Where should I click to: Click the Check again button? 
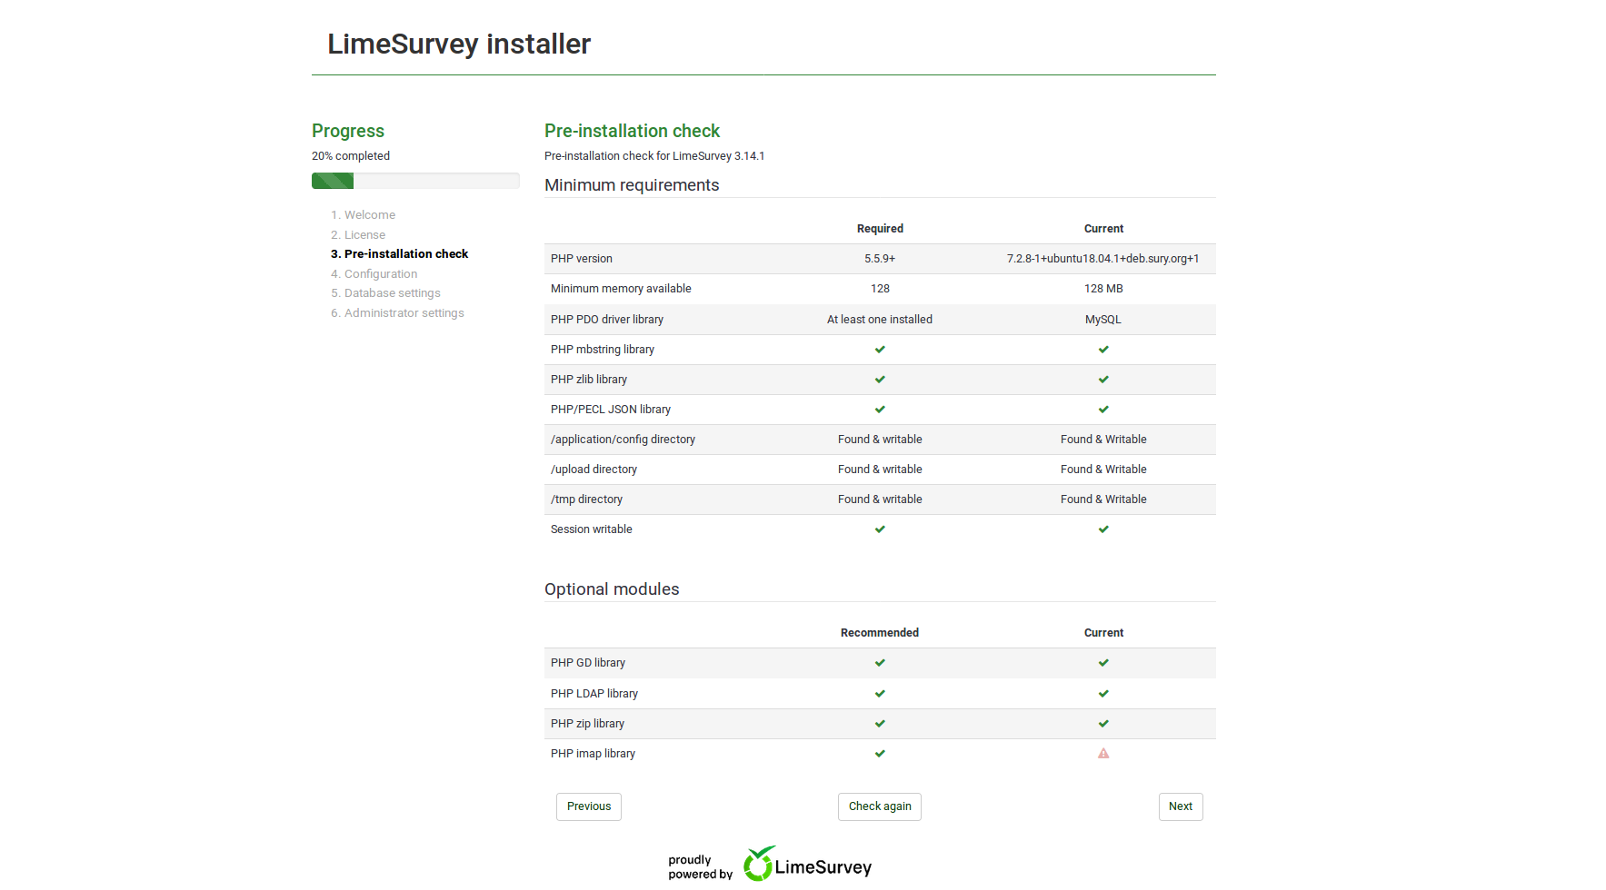[x=880, y=806]
